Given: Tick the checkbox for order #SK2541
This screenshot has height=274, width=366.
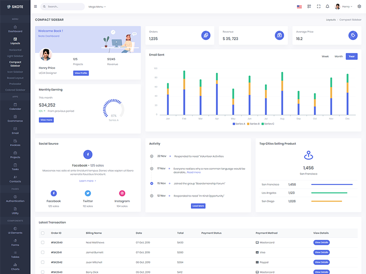Looking at the screenshot, I should point(43,252).
